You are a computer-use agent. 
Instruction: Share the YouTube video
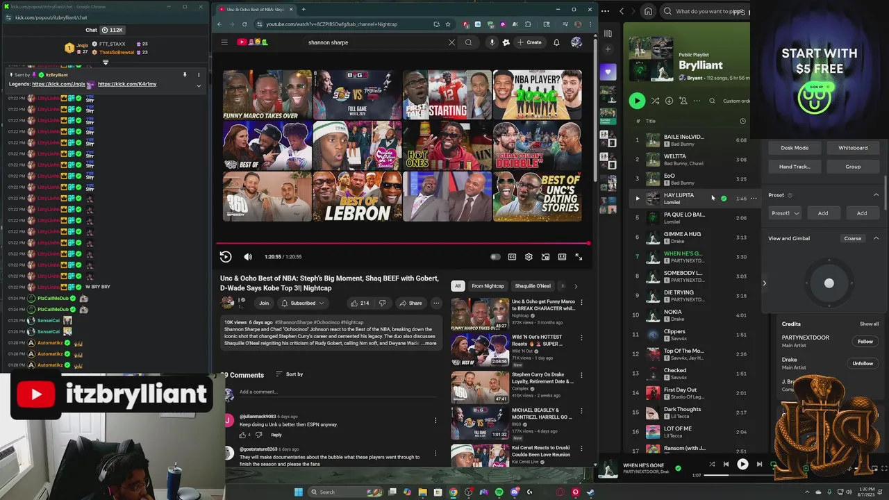tap(410, 303)
